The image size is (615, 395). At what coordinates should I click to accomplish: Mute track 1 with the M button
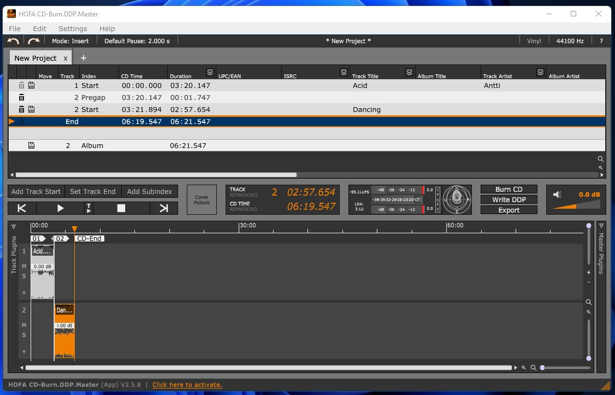pyautogui.click(x=24, y=266)
